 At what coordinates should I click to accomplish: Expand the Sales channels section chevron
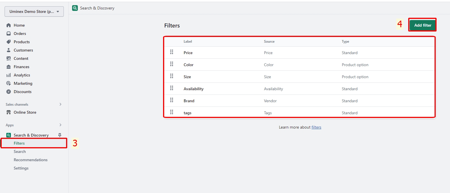pos(60,104)
